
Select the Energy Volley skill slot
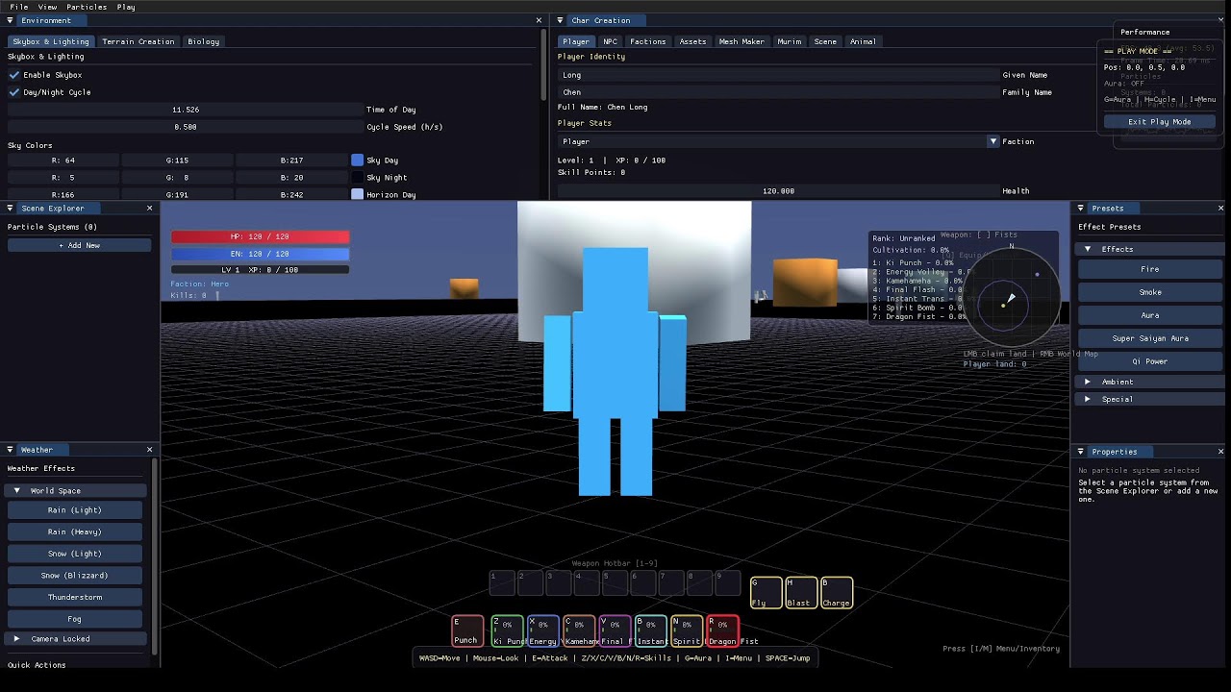coord(542,630)
